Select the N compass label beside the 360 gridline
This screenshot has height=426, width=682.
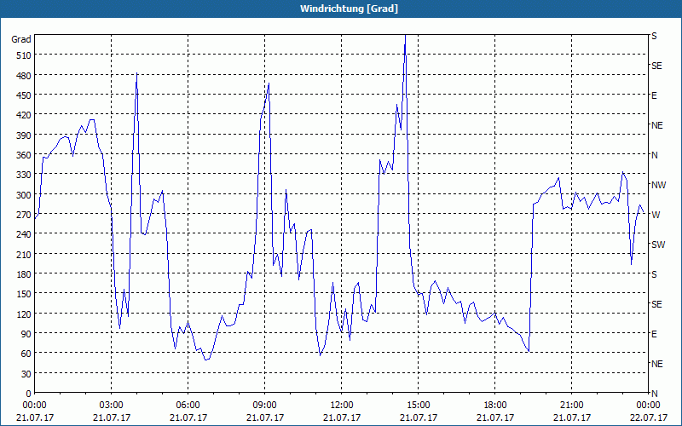(654, 155)
